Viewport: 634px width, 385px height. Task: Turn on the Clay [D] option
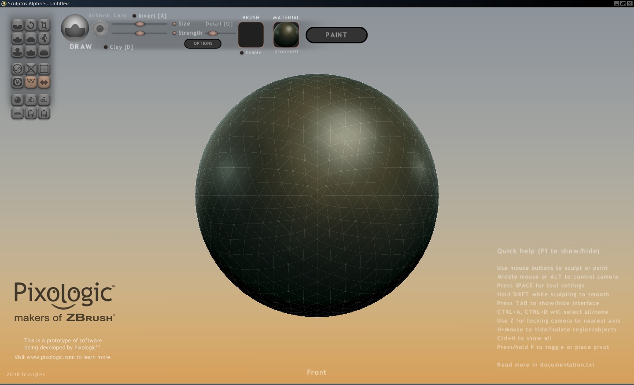pyautogui.click(x=106, y=47)
